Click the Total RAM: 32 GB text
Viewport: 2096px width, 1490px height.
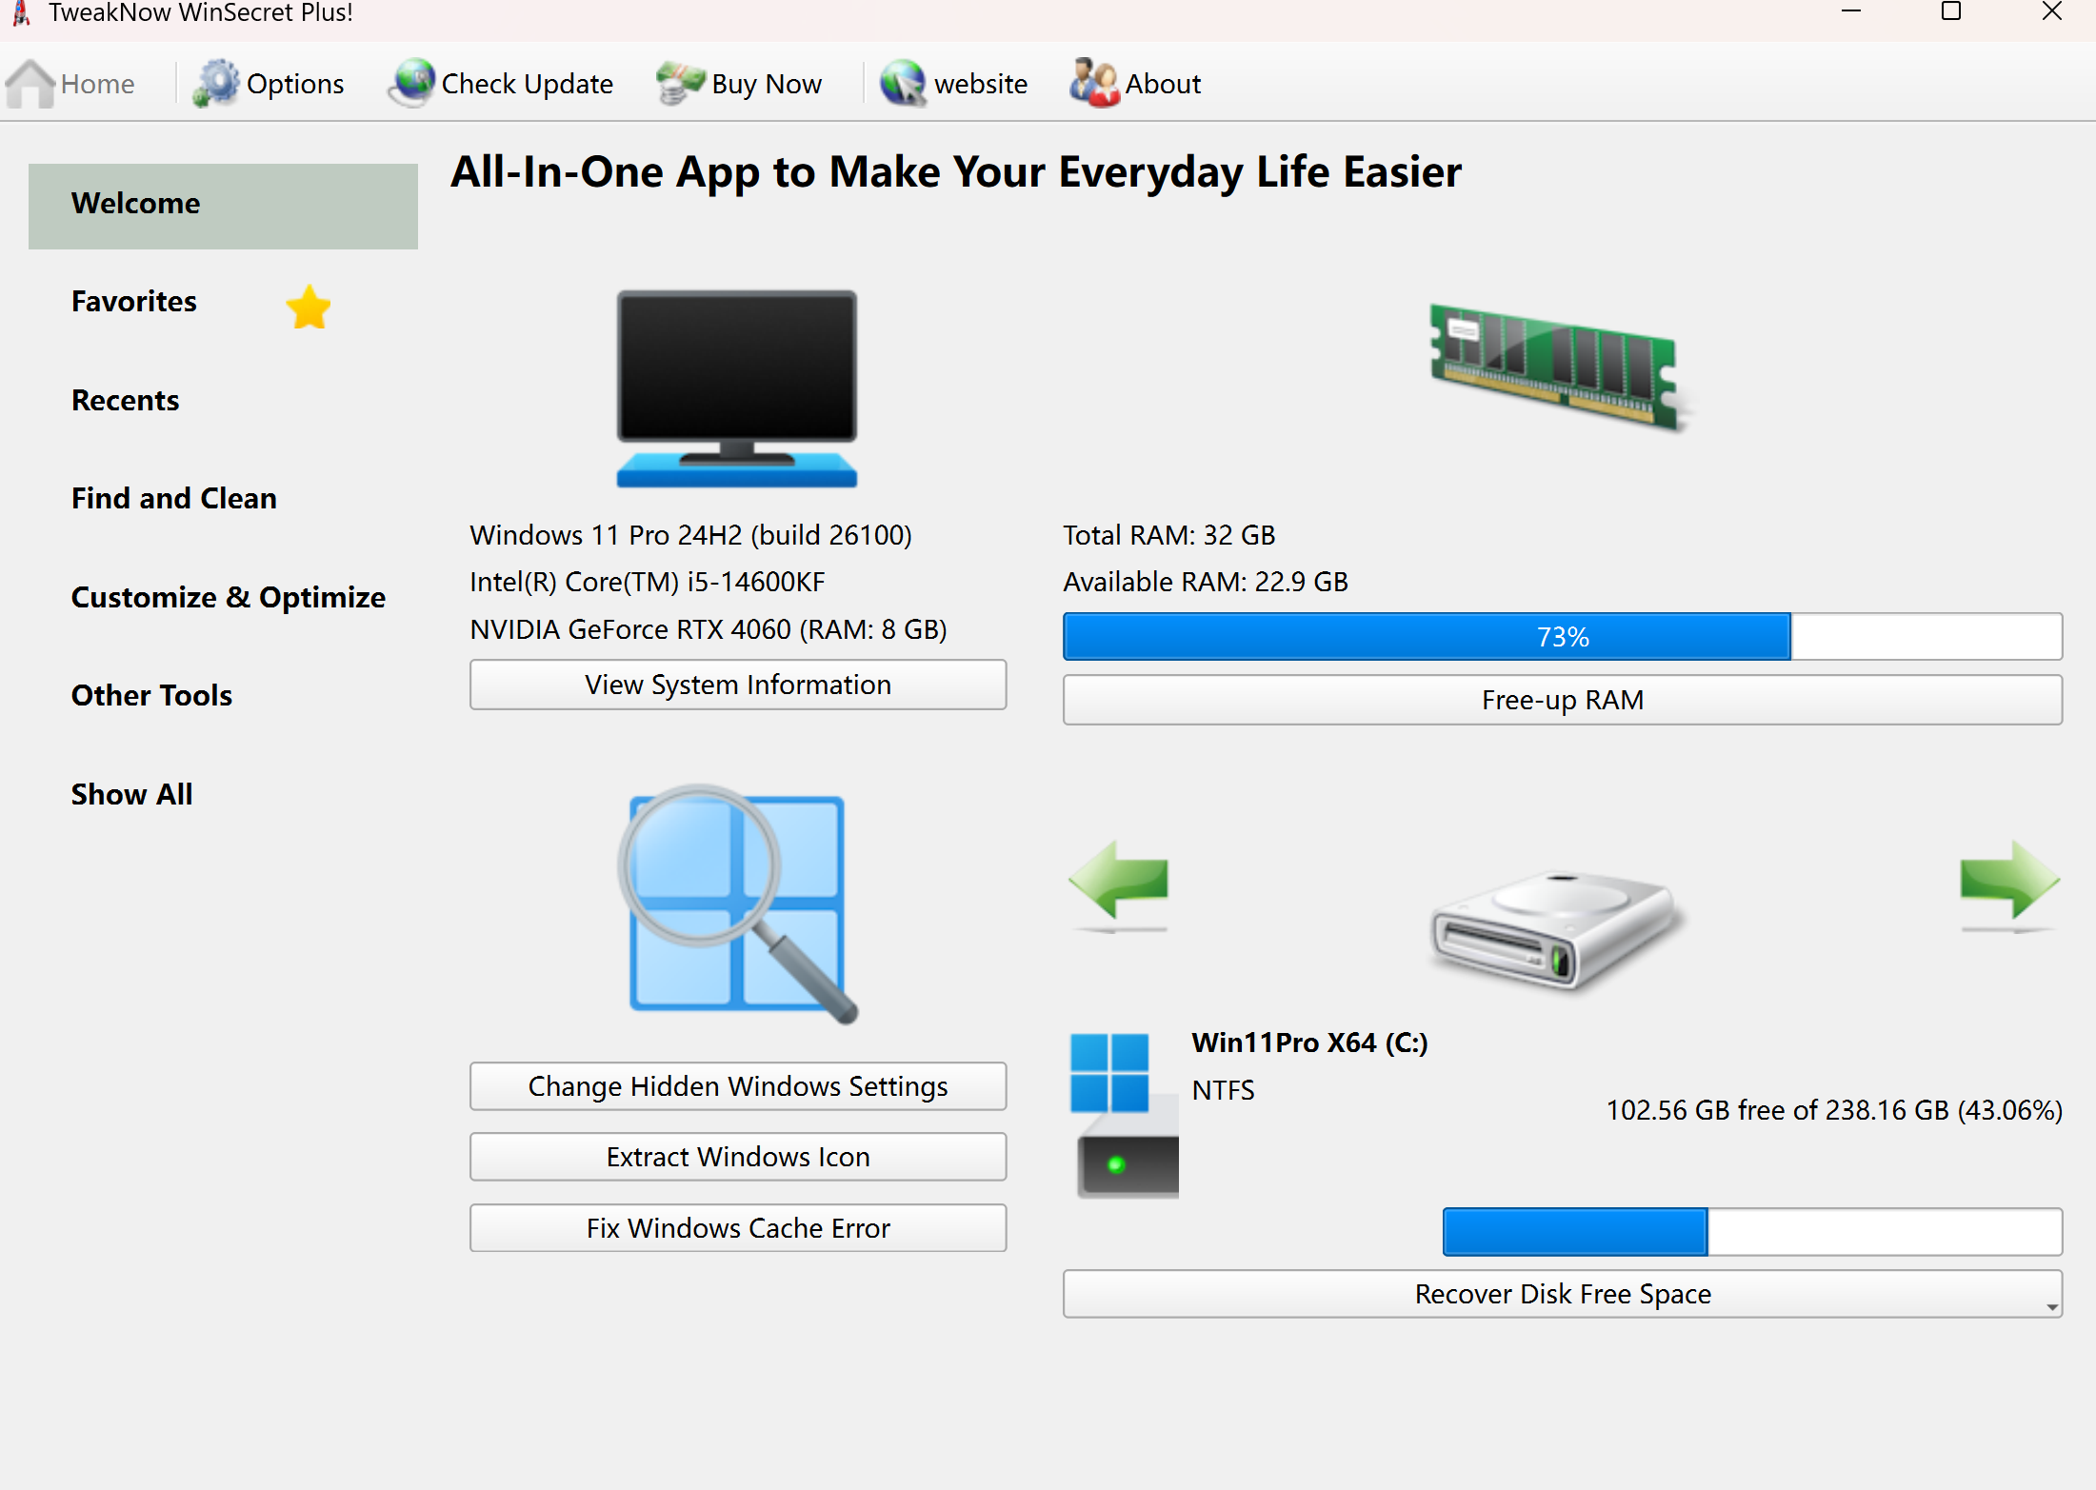[x=1169, y=535]
